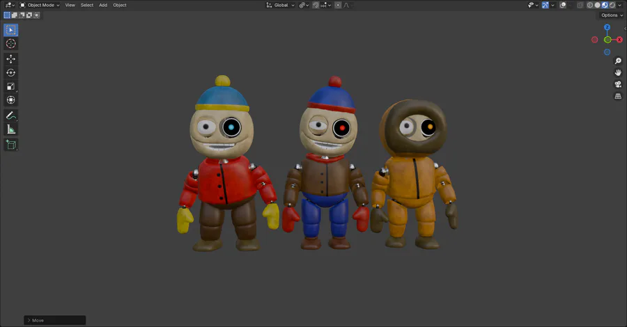
Task: Switch to wireframe shading
Action: pyautogui.click(x=590, y=5)
